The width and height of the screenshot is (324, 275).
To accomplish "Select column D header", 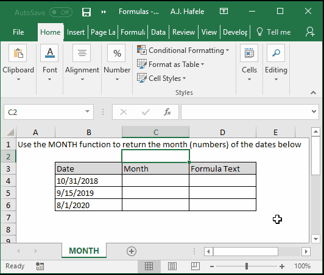I will pyautogui.click(x=222, y=132).
